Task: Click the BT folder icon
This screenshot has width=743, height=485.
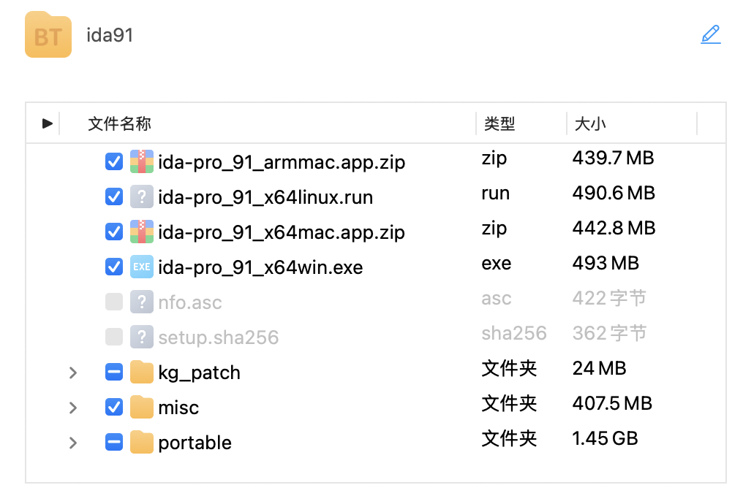Action: (48, 34)
